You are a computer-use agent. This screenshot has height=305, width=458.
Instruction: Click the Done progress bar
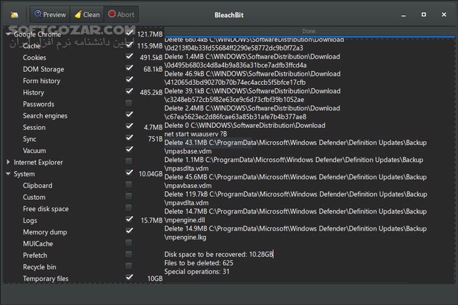click(x=309, y=31)
